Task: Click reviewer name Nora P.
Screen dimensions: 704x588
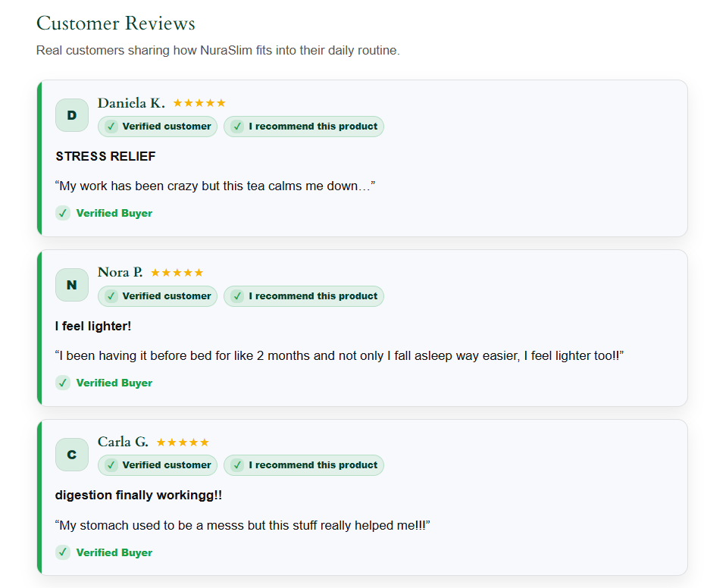Action: click(x=120, y=273)
